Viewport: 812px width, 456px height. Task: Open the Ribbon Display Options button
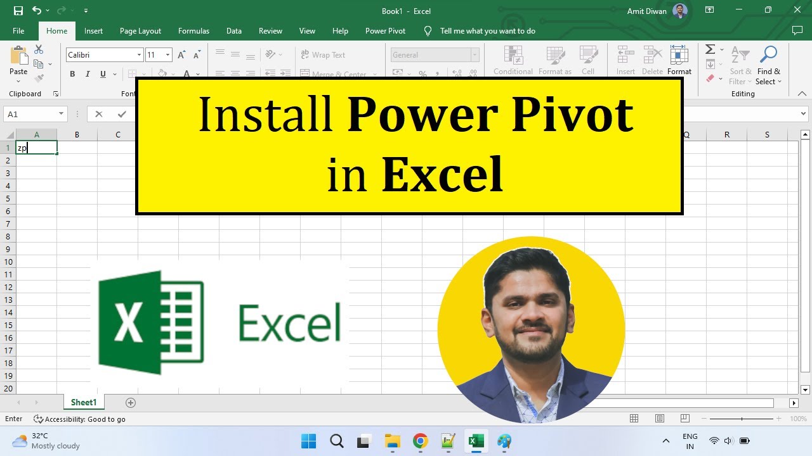click(710, 10)
